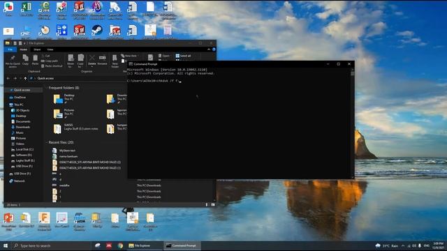
Task: Switch to the Share ribbon tab
Action: pos(37,50)
